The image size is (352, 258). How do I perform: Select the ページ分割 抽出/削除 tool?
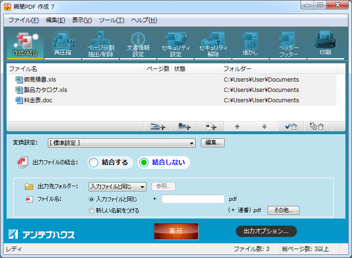click(100, 44)
